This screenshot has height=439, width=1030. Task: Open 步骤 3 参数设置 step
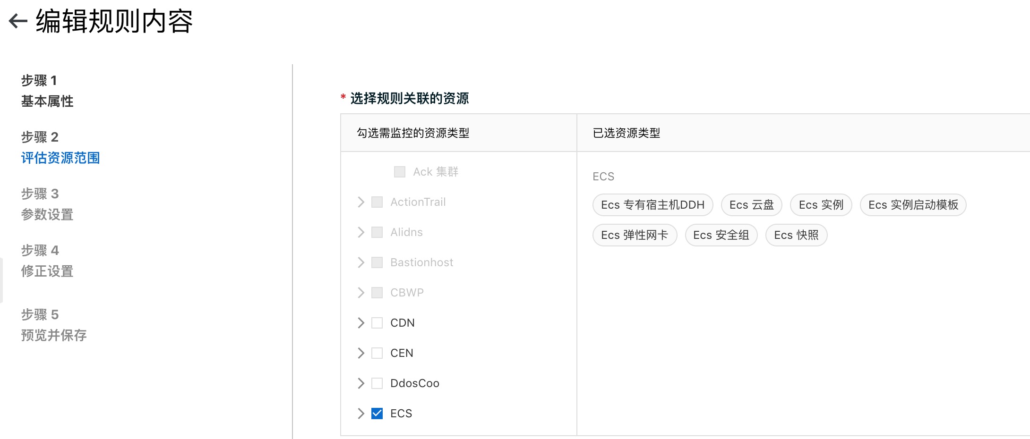click(x=47, y=204)
